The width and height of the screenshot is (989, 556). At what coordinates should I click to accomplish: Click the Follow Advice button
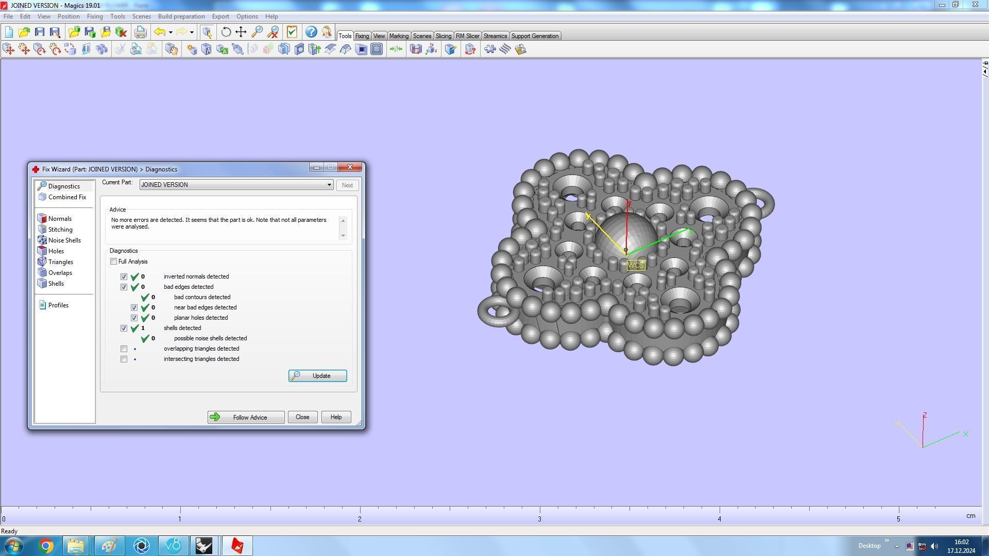point(246,418)
